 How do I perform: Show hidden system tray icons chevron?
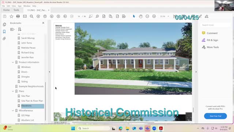pos(198,128)
